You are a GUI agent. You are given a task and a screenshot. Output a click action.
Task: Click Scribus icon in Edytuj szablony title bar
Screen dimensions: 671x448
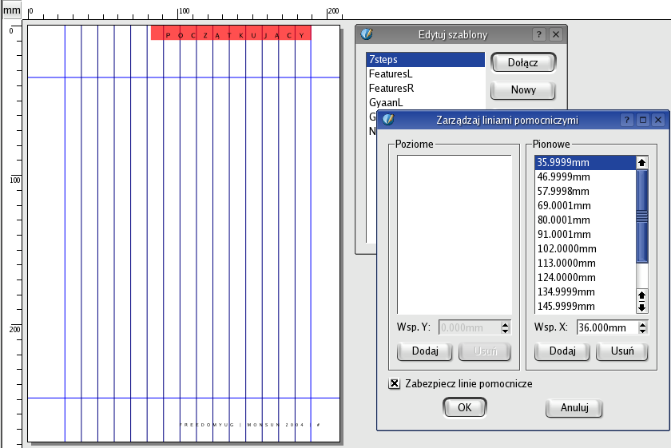click(x=367, y=34)
